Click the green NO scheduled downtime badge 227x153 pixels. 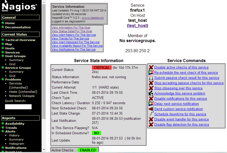click(96, 133)
